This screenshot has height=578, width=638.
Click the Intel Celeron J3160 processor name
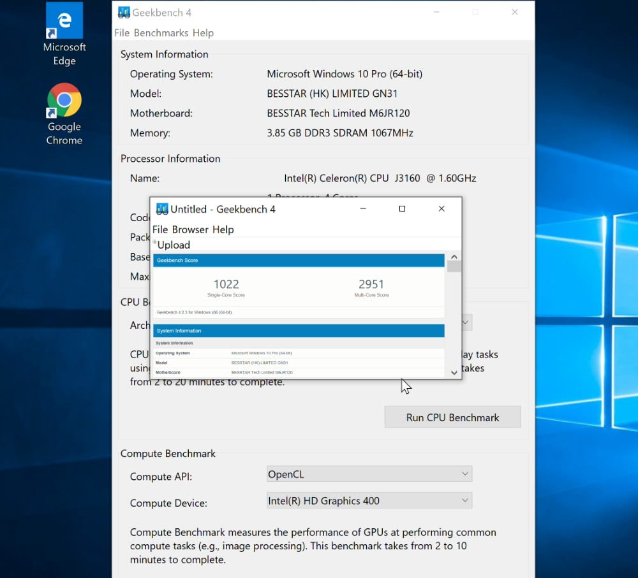coord(380,178)
